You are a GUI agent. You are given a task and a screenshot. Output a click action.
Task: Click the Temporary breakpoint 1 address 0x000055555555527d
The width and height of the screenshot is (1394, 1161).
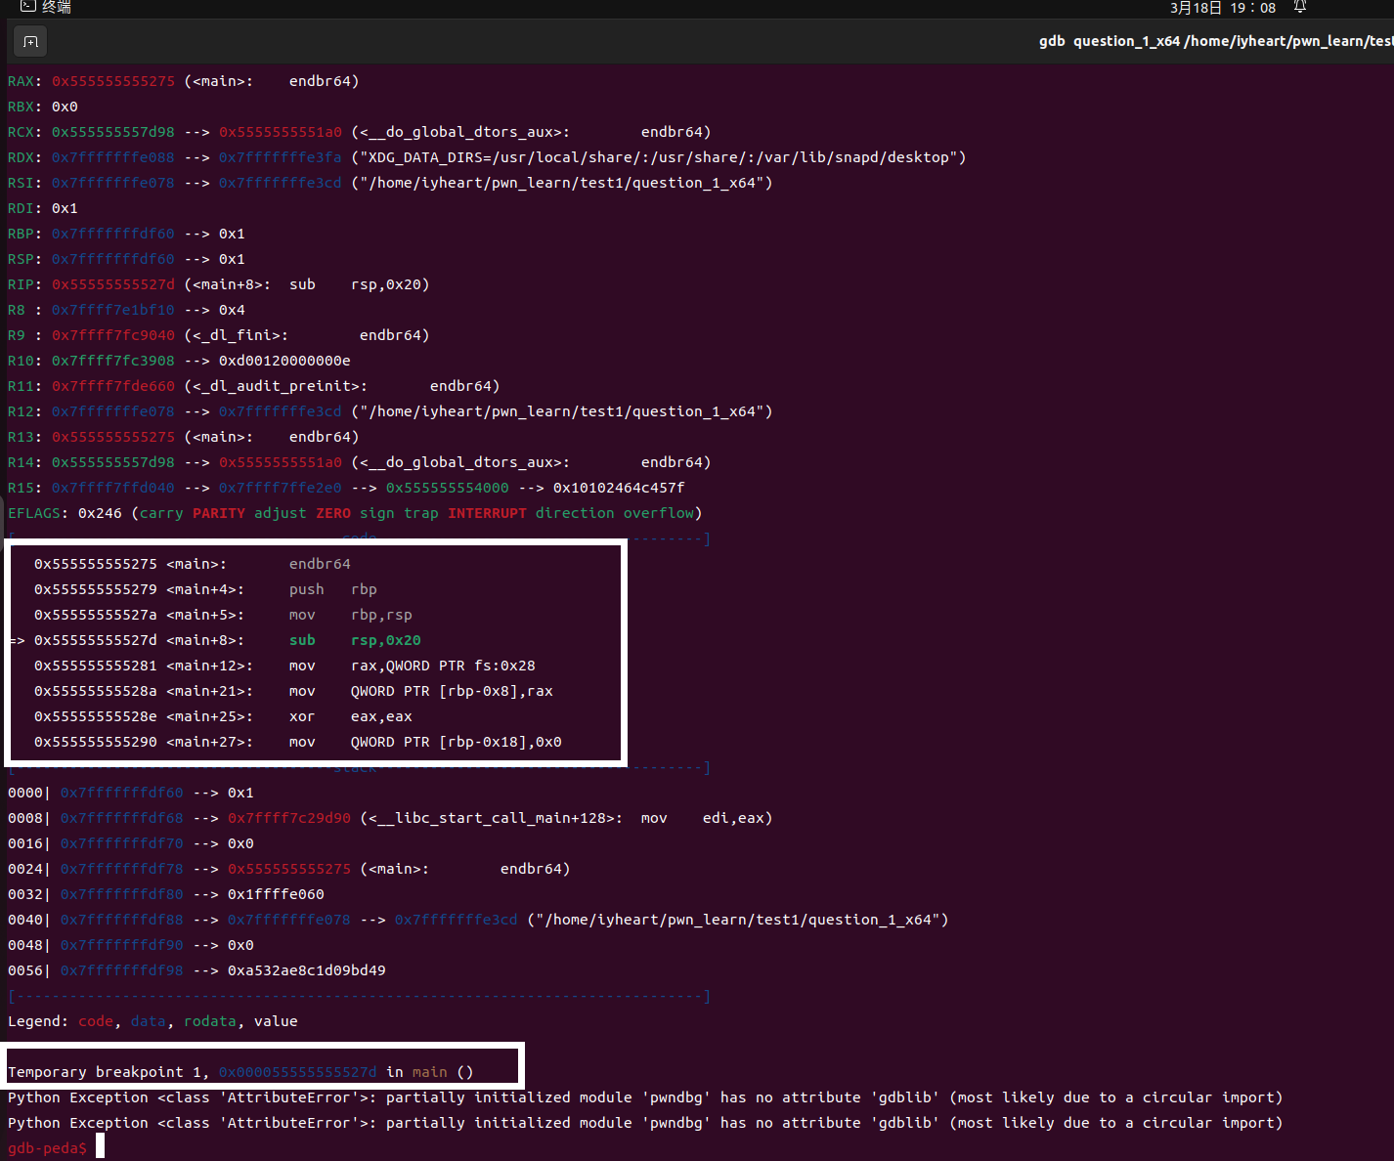click(298, 1072)
